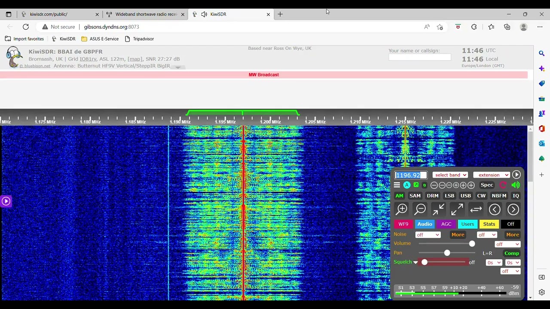Select LSB demodulation mode

tap(449, 196)
